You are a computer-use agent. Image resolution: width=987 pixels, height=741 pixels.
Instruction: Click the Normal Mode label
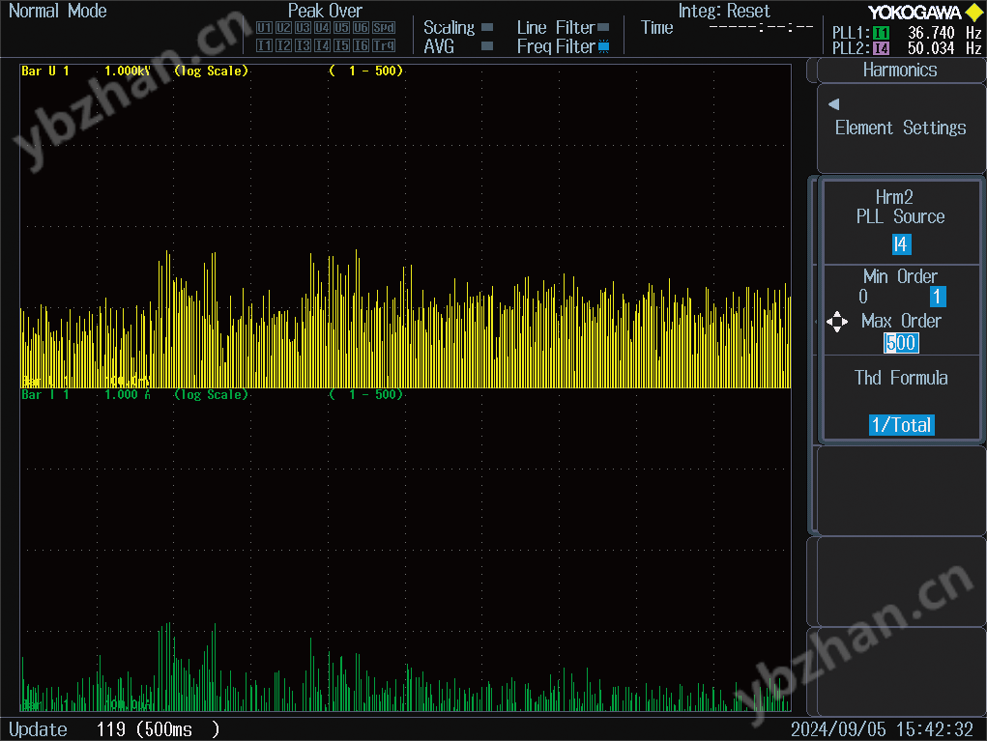click(x=57, y=11)
